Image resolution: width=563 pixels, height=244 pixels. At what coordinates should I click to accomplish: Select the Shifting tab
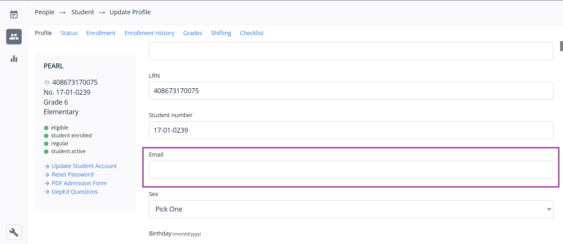coord(221,33)
